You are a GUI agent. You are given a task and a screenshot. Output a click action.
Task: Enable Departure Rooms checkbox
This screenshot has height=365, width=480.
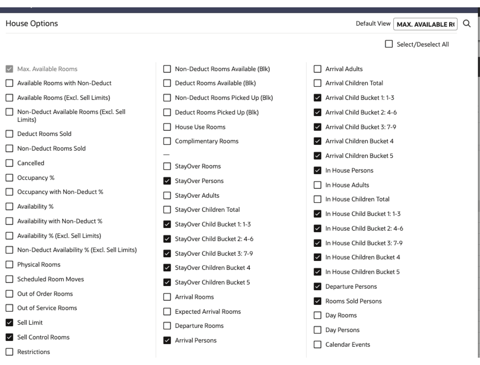pos(167,326)
